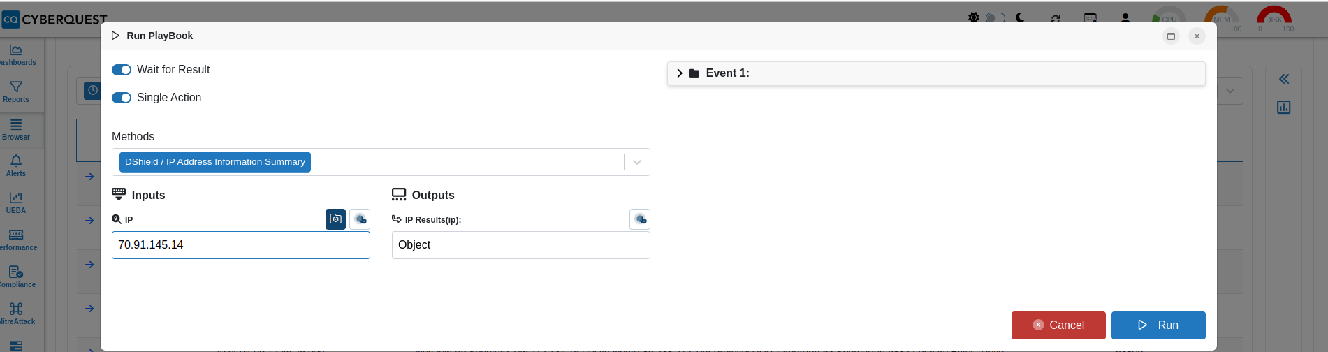Collapse the right panel with double chevron
This screenshot has width=1328, height=352.
(x=1284, y=79)
